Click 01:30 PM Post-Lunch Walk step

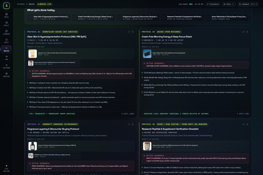click(193, 94)
